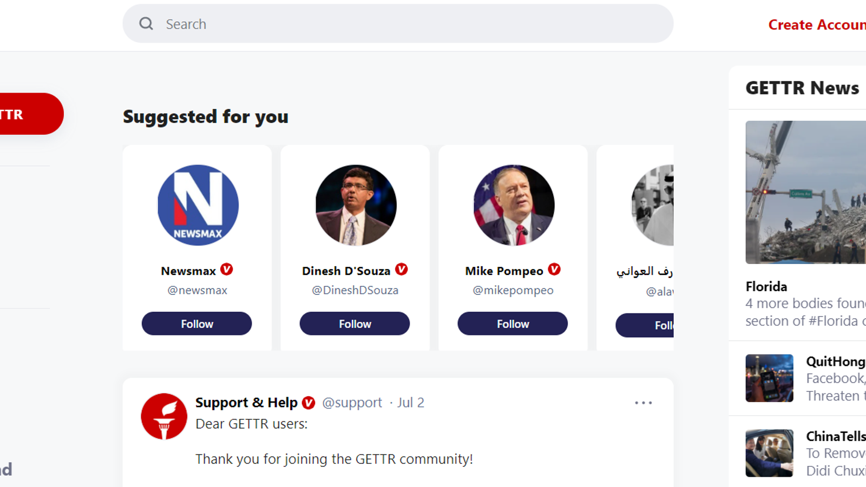Open the ChinaTells news thumbnail
Image resolution: width=866 pixels, height=487 pixels.
tap(769, 453)
